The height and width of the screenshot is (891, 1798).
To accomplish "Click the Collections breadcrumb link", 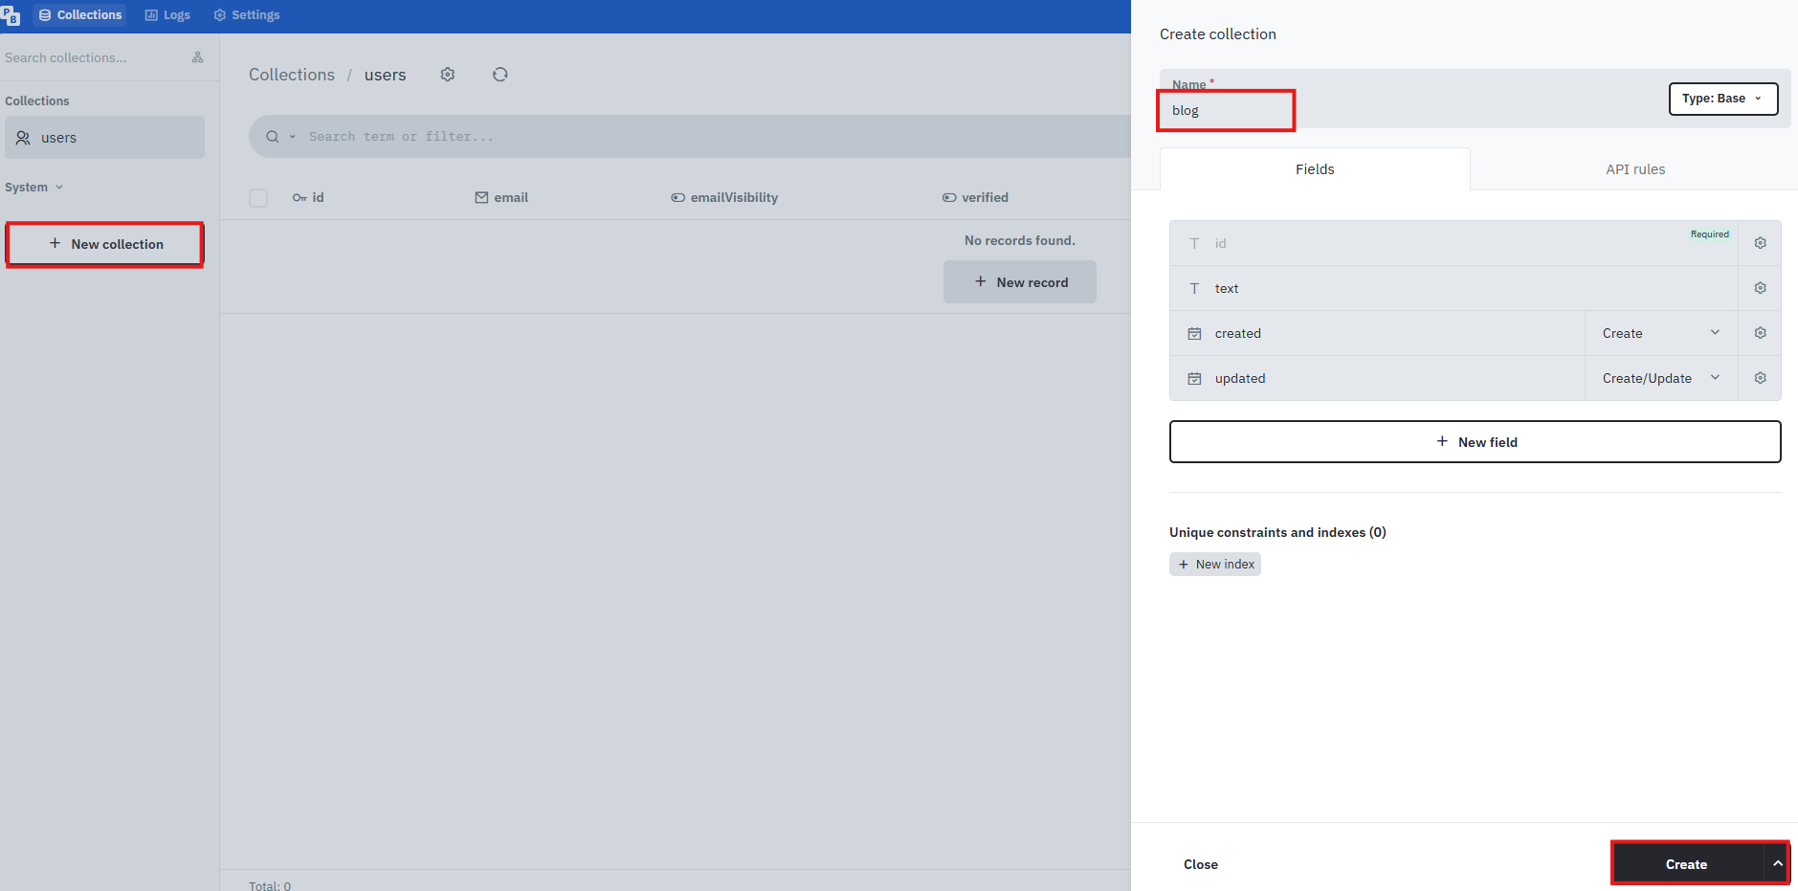I will click(292, 75).
